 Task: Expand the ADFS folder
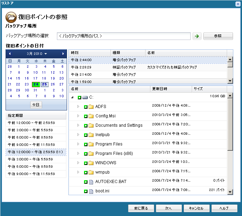click(78, 107)
